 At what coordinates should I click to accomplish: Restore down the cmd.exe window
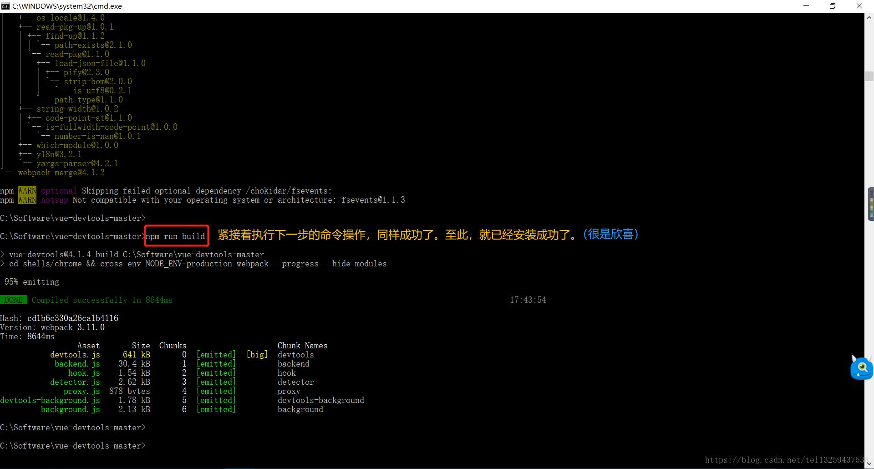[833, 6]
